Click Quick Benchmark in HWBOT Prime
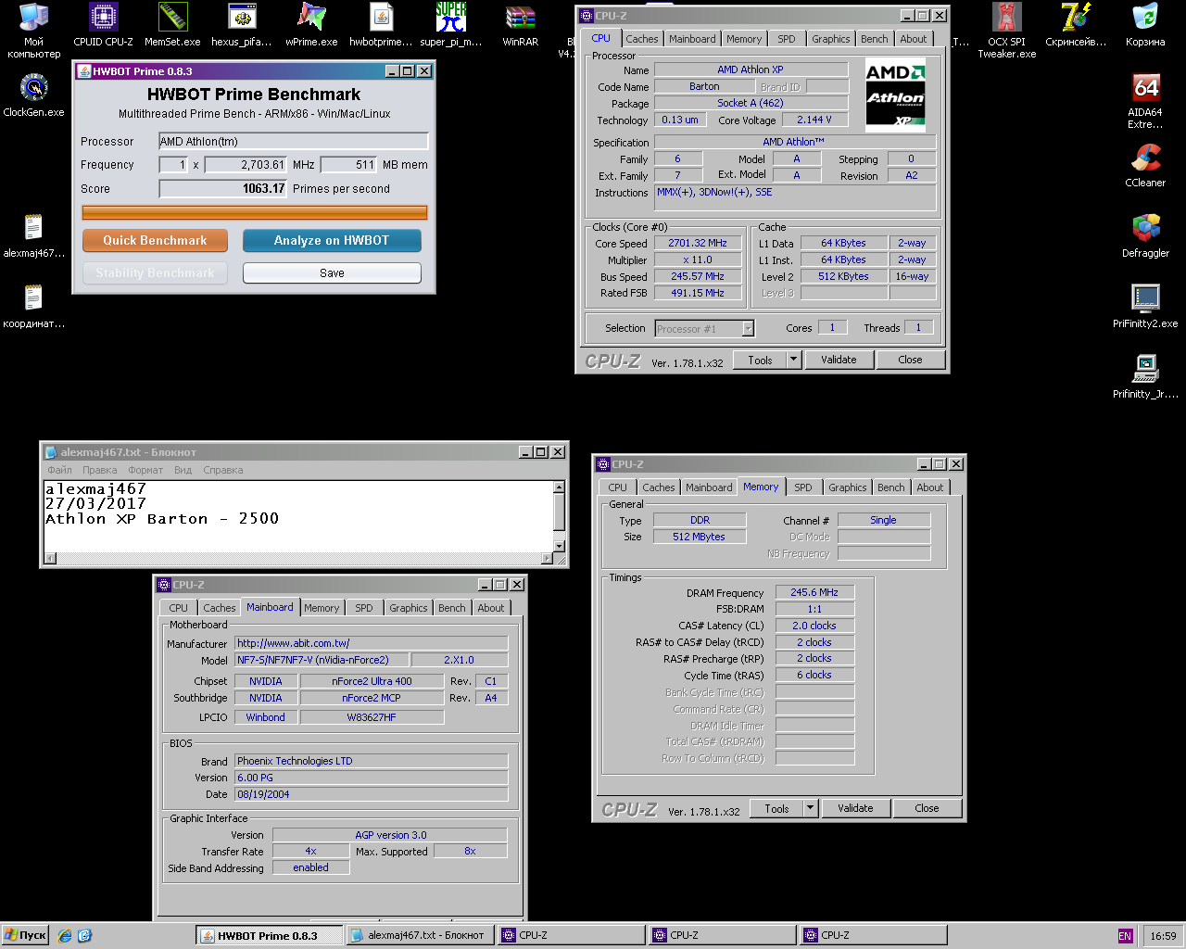This screenshot has width=1186, height=949. pos(155,241)
